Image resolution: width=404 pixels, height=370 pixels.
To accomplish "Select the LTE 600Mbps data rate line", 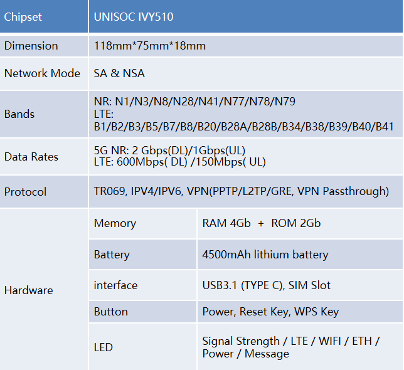I will 179,162.
